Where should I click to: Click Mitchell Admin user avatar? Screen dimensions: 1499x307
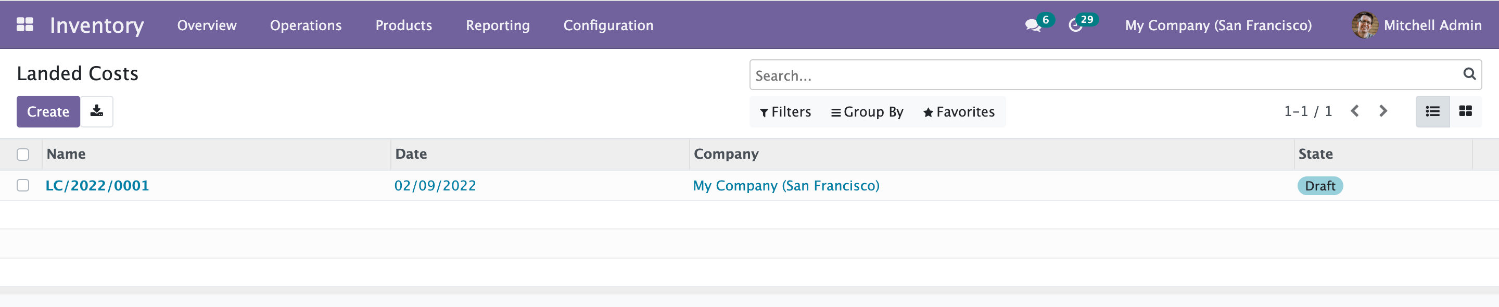pos(1364,25)
